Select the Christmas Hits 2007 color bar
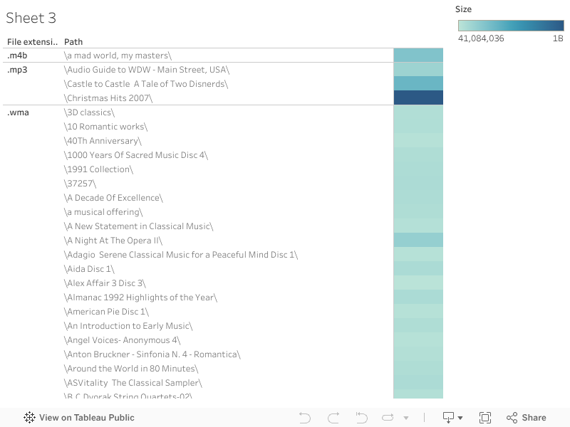570x427 pixels. click(418, 97)
